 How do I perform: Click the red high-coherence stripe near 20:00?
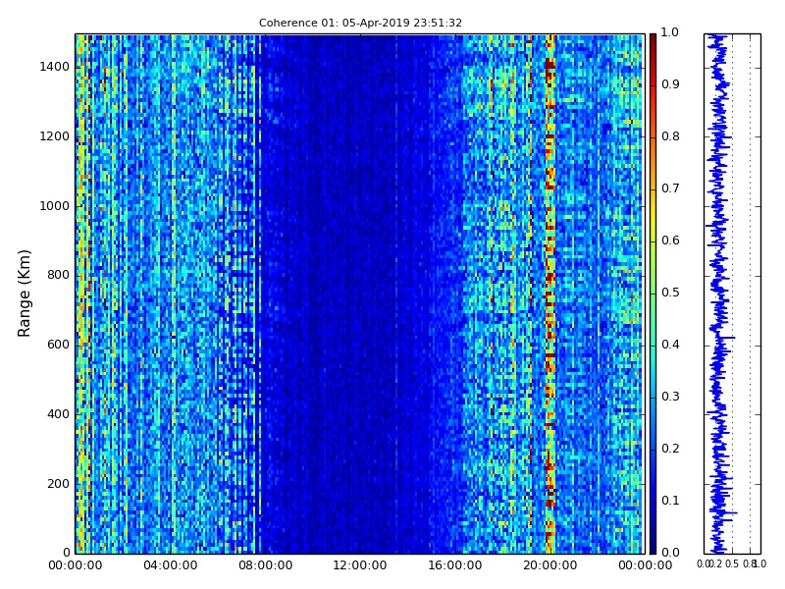click(x=550, y=293)
